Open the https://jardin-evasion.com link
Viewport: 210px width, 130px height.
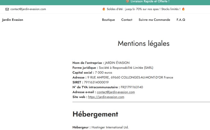[106, 97]
